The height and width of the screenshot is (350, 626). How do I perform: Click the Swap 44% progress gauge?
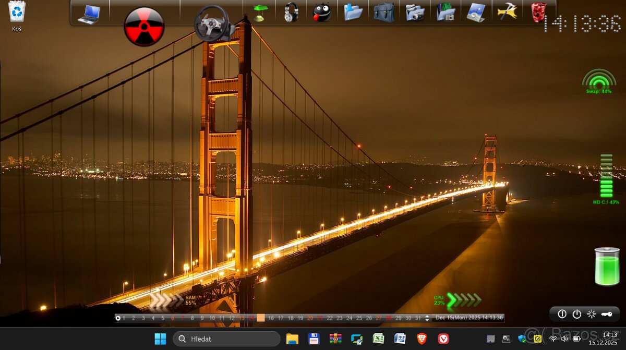(x=598, y=83)
